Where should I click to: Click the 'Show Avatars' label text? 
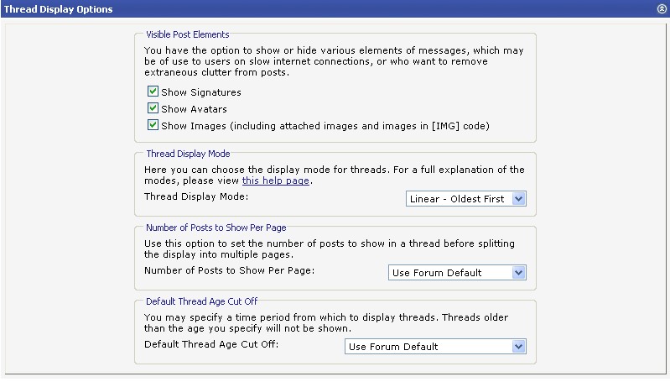click(194, 109)
